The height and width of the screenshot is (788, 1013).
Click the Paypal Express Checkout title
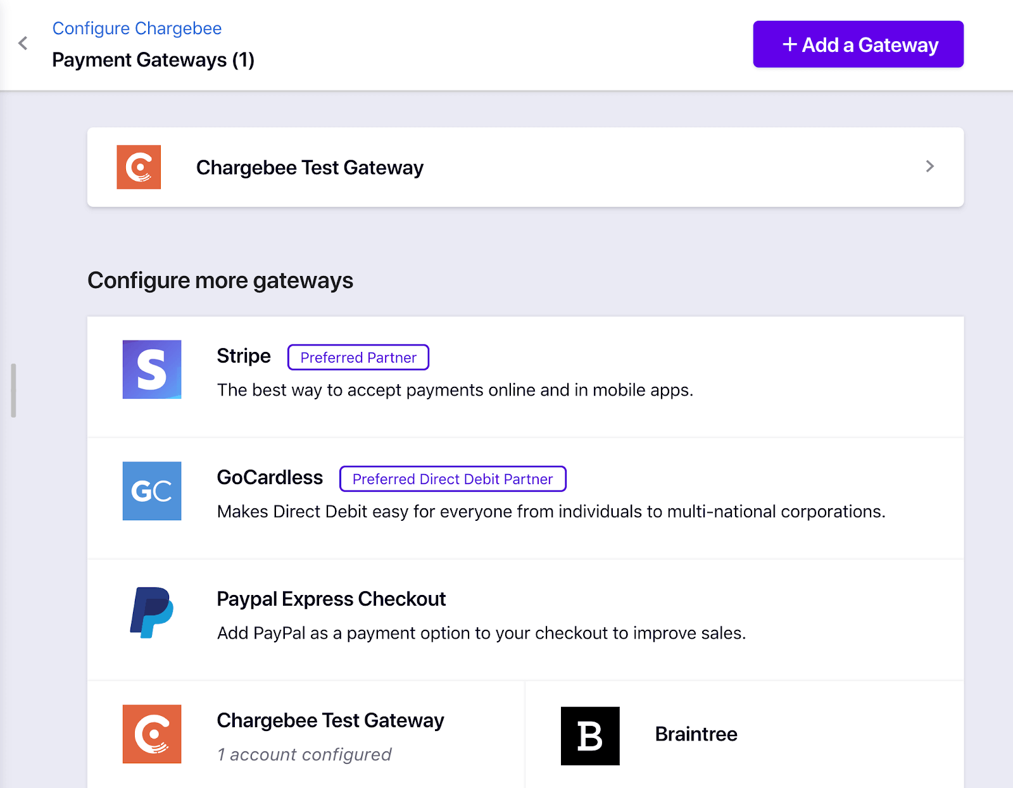[x=332, y=598]
